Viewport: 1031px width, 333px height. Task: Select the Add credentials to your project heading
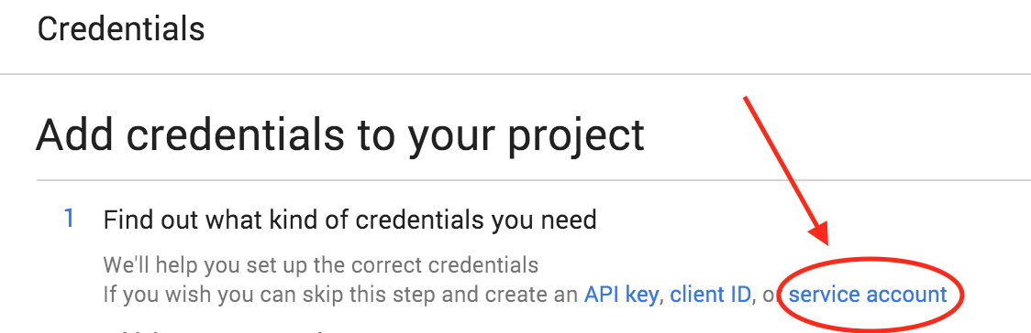340,135
